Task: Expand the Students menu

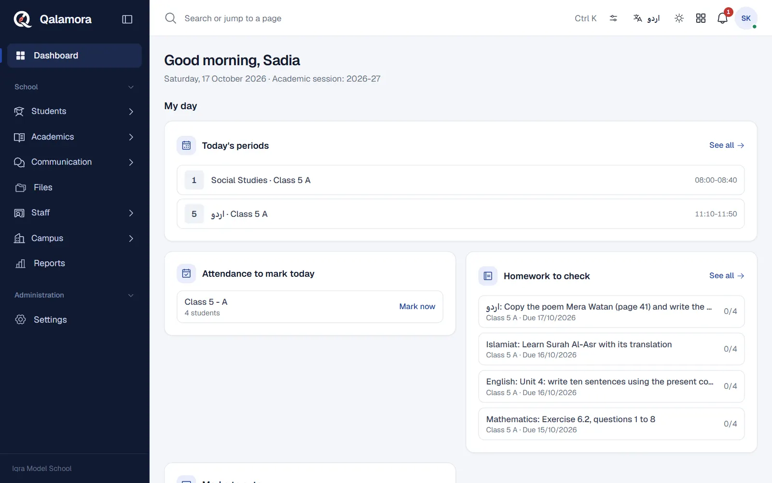Action: (74, 112)
